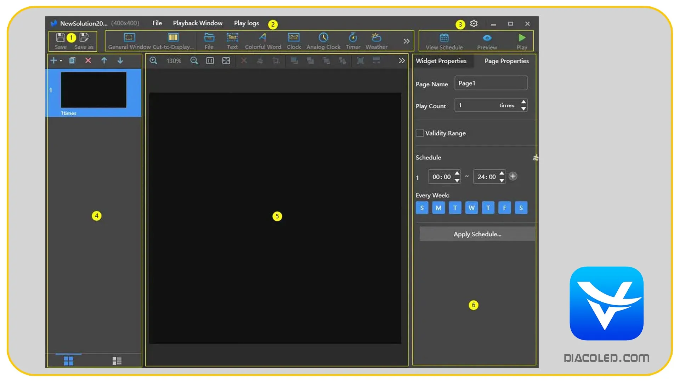Switch to the Page Properties tab
Image resolution: width=680 pixels, height=382 pixels.
coord(506,61)
